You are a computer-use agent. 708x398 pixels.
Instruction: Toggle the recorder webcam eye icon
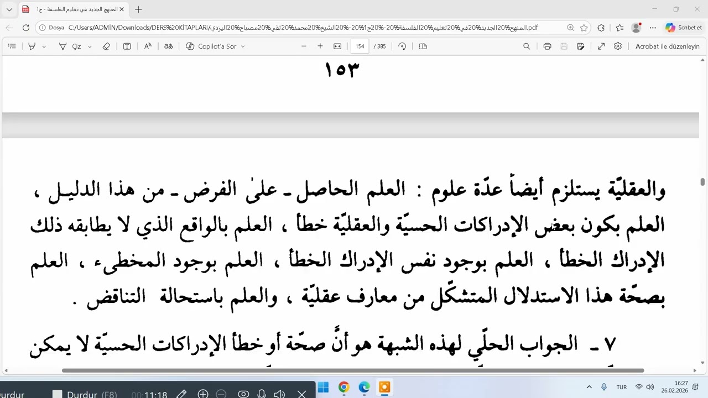click(243, 394)
